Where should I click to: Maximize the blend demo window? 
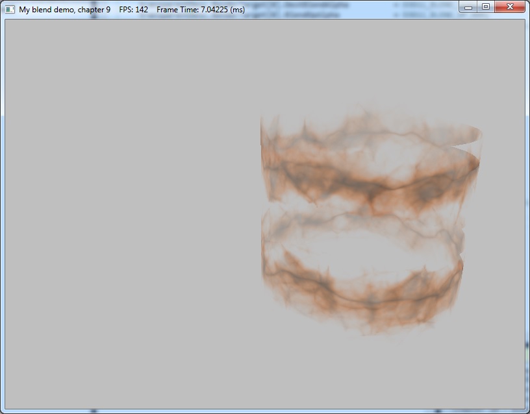(485, 7)
